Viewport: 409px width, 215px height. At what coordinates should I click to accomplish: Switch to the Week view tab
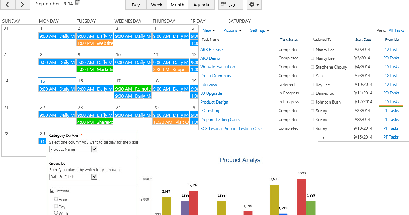click(x=156, y=5)
